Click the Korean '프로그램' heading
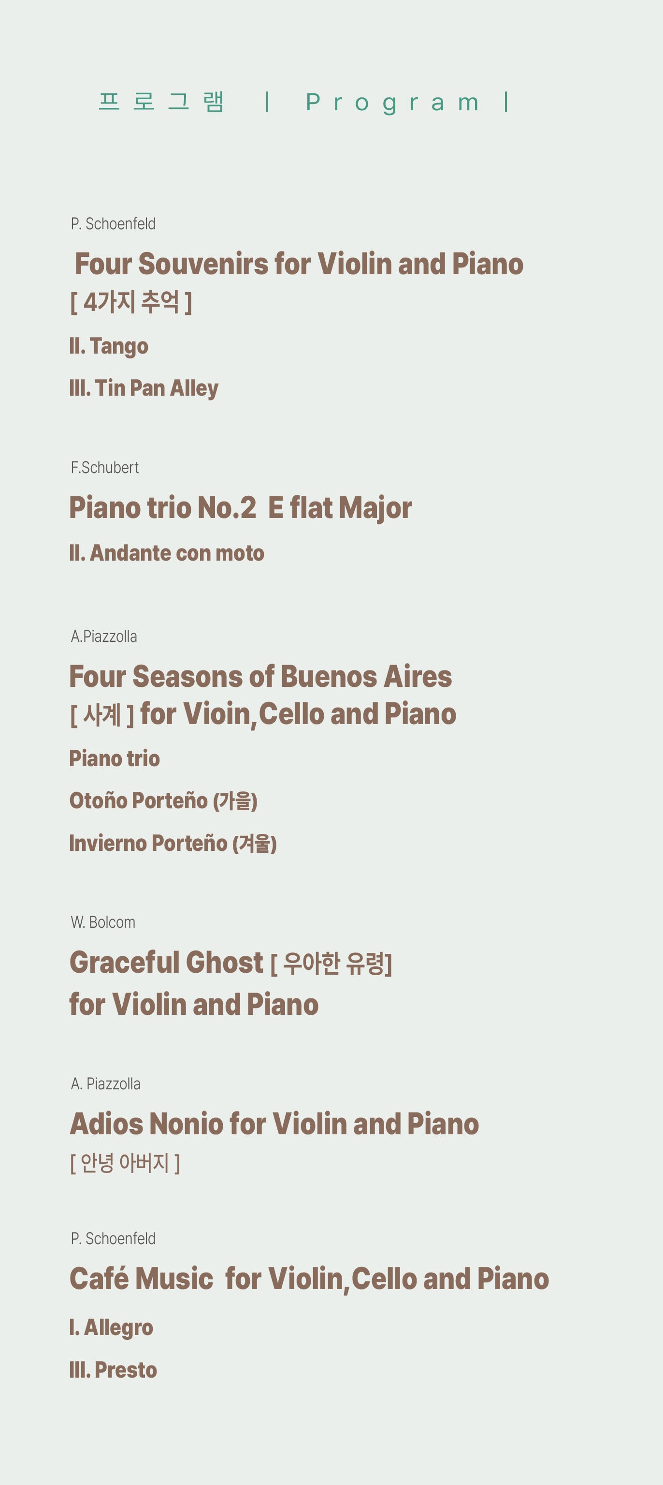The image size is (663, 1485). click(x=161, y=102)
